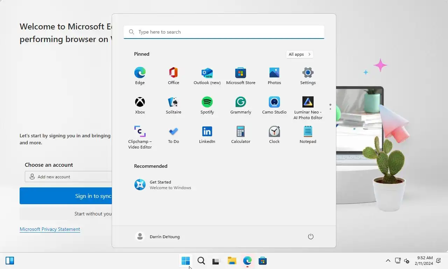This screenshot has height=269, width=448.
Task: Open Luminar Neo AI Photo Editor
Action: [x=308, y=108]
